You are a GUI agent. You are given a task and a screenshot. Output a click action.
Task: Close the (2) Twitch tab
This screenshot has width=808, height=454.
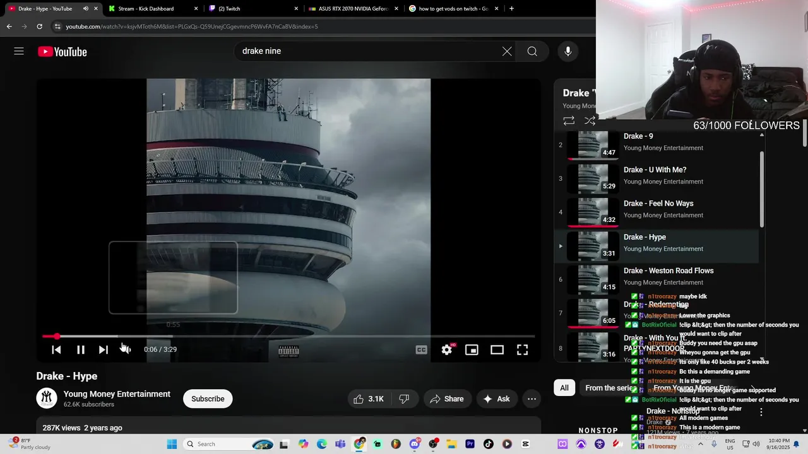296,9
